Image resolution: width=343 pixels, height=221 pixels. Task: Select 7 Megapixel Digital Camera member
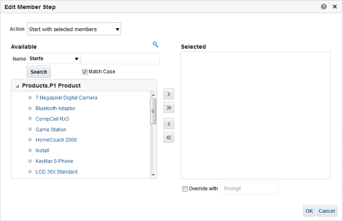coord(66,98)
